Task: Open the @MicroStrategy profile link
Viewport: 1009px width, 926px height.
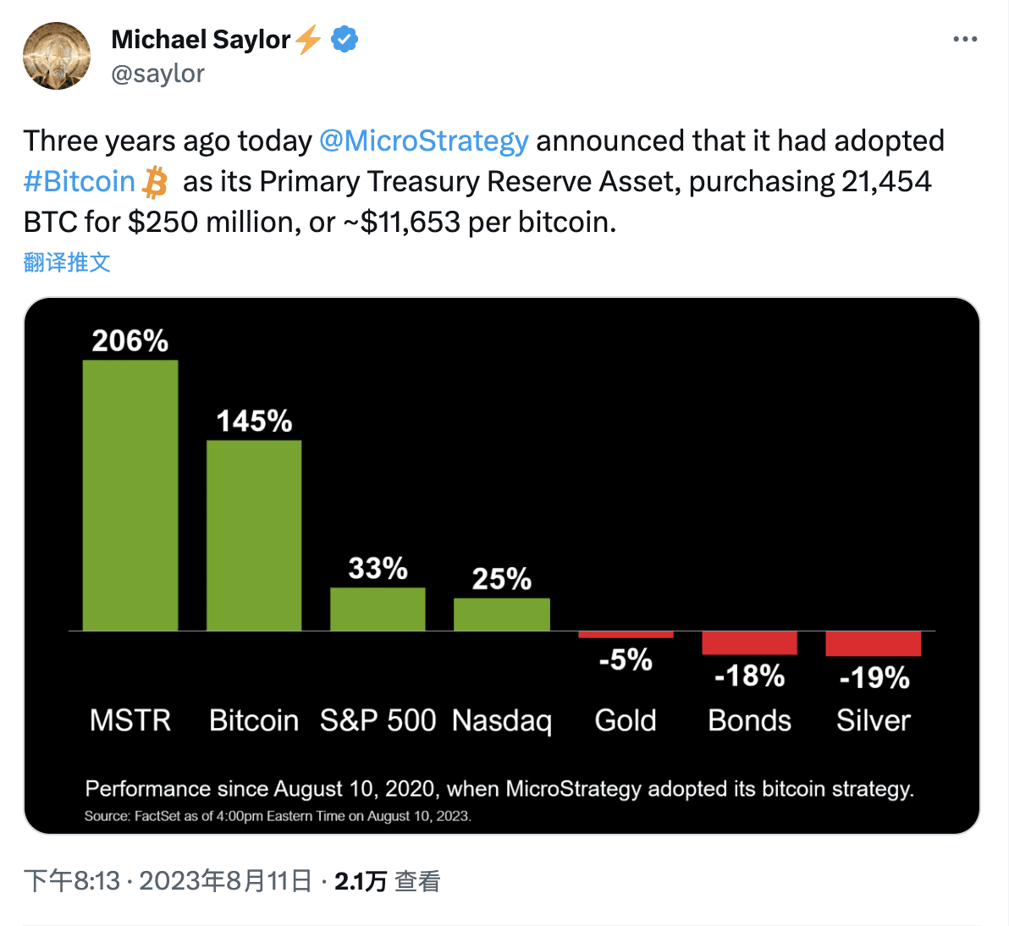Action: (x=424, y=141)
